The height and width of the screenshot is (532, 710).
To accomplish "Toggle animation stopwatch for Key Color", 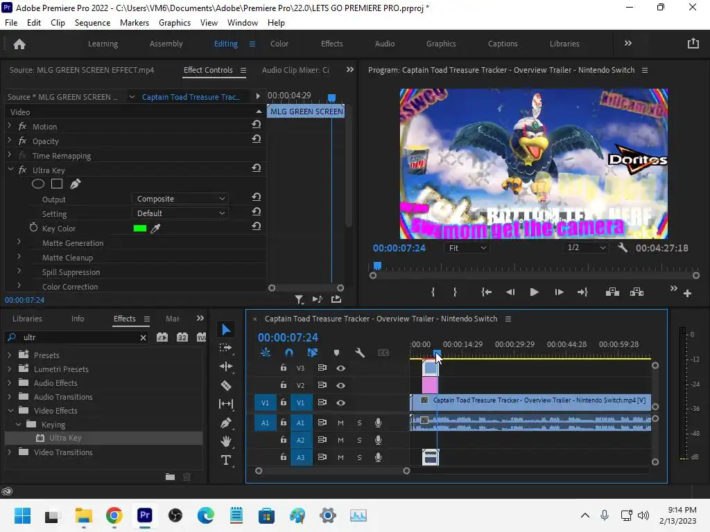I will click(33, 228).
